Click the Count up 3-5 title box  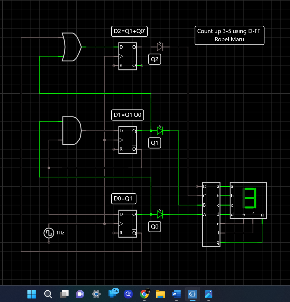tap(229, 35)
